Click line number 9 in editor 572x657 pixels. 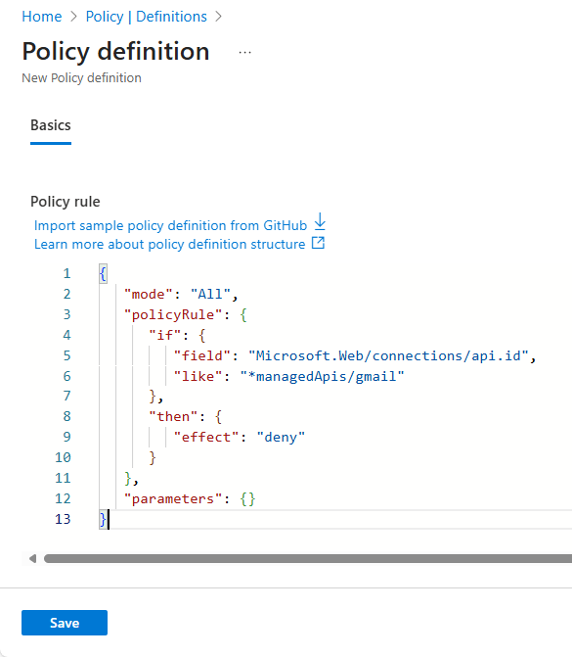pos(66,437)
